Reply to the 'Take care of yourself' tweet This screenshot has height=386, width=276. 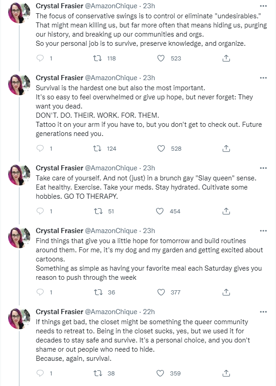40,211
